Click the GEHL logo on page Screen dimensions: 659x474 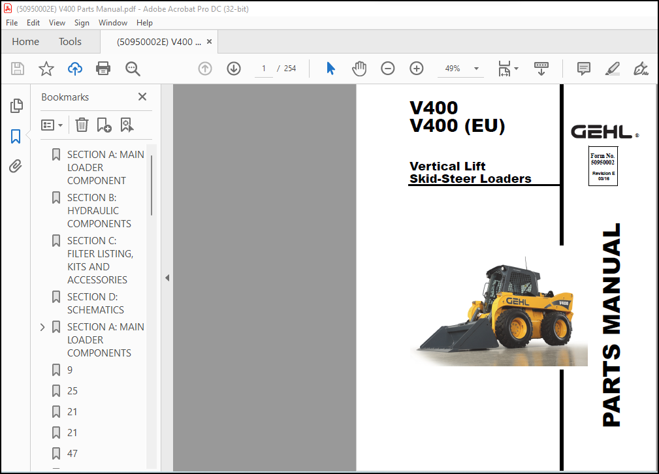click(x=604, y=132)
